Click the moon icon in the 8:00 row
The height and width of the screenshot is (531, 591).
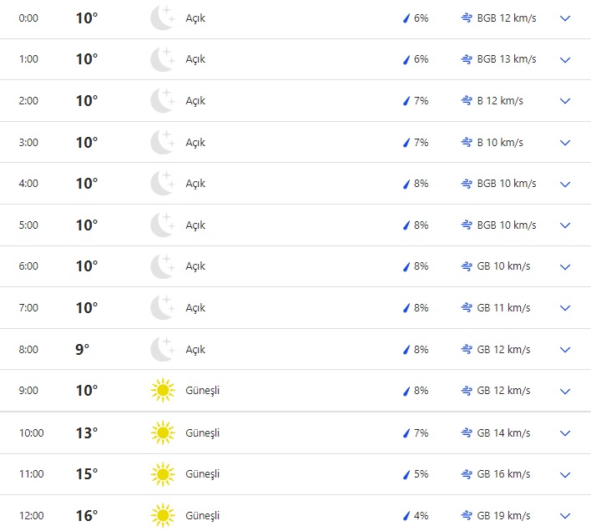pos(162,350)
